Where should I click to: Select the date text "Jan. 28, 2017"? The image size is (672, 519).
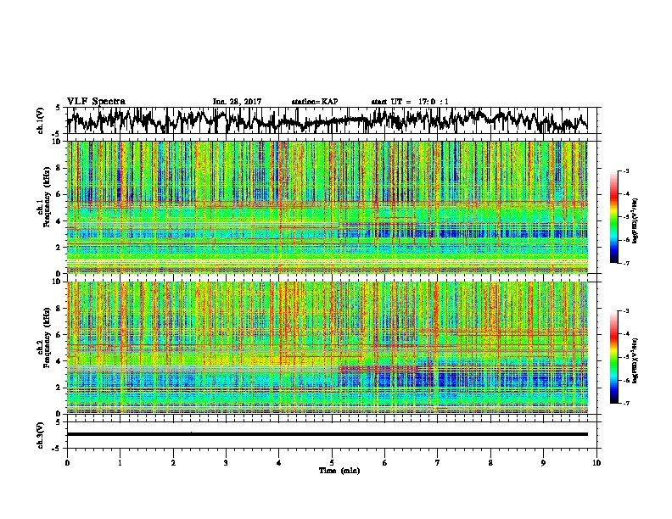point(237,102)
